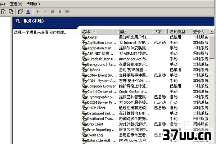Click the Refresh toolbar icon

(3, 12)
